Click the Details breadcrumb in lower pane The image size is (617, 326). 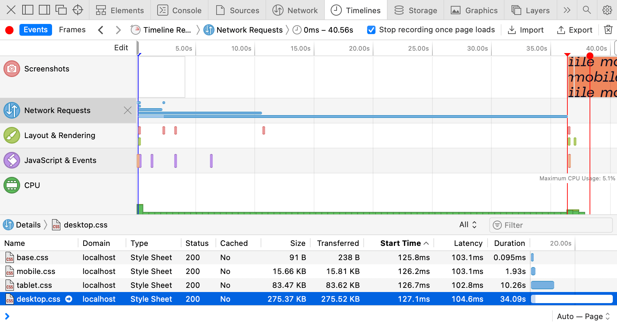[x=22, y=225]
